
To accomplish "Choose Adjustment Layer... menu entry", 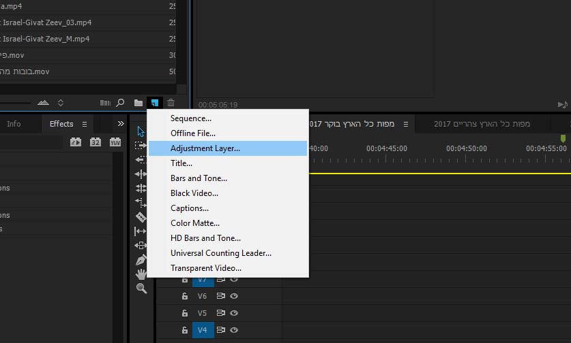I will pos(228,148).
